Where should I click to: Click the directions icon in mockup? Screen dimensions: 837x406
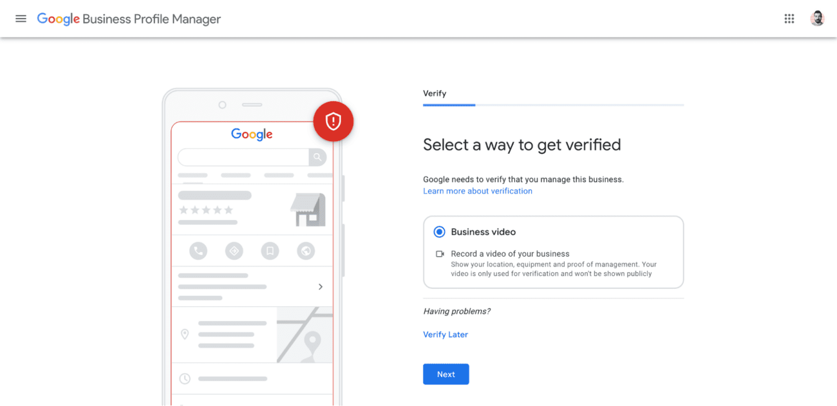point(234,251)
